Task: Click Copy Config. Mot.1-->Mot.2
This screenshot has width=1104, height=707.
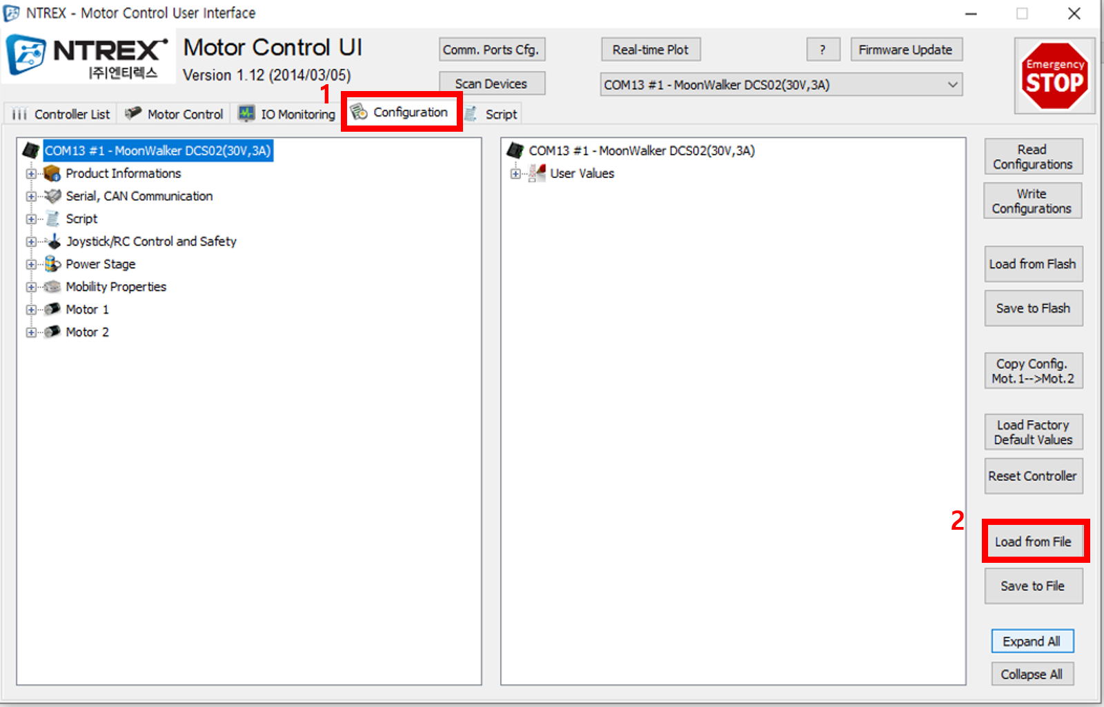Action: pyautogui.click(x=1033, y=370)
